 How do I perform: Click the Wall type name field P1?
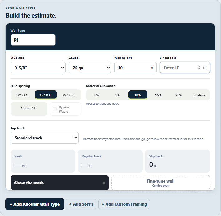pos(33,40)
